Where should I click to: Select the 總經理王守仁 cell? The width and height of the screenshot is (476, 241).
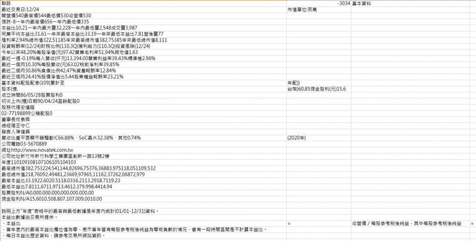[143, 125]
